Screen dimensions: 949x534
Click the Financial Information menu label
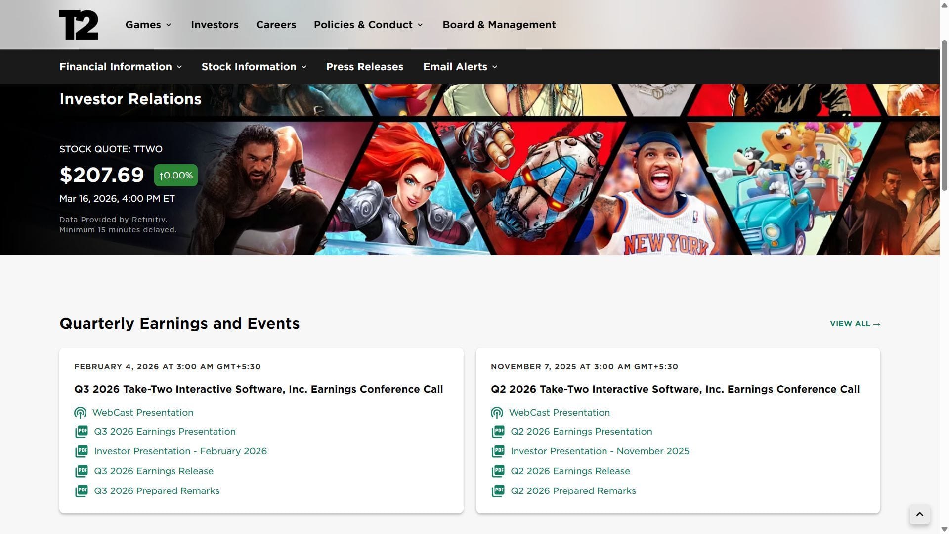(116, 67)
